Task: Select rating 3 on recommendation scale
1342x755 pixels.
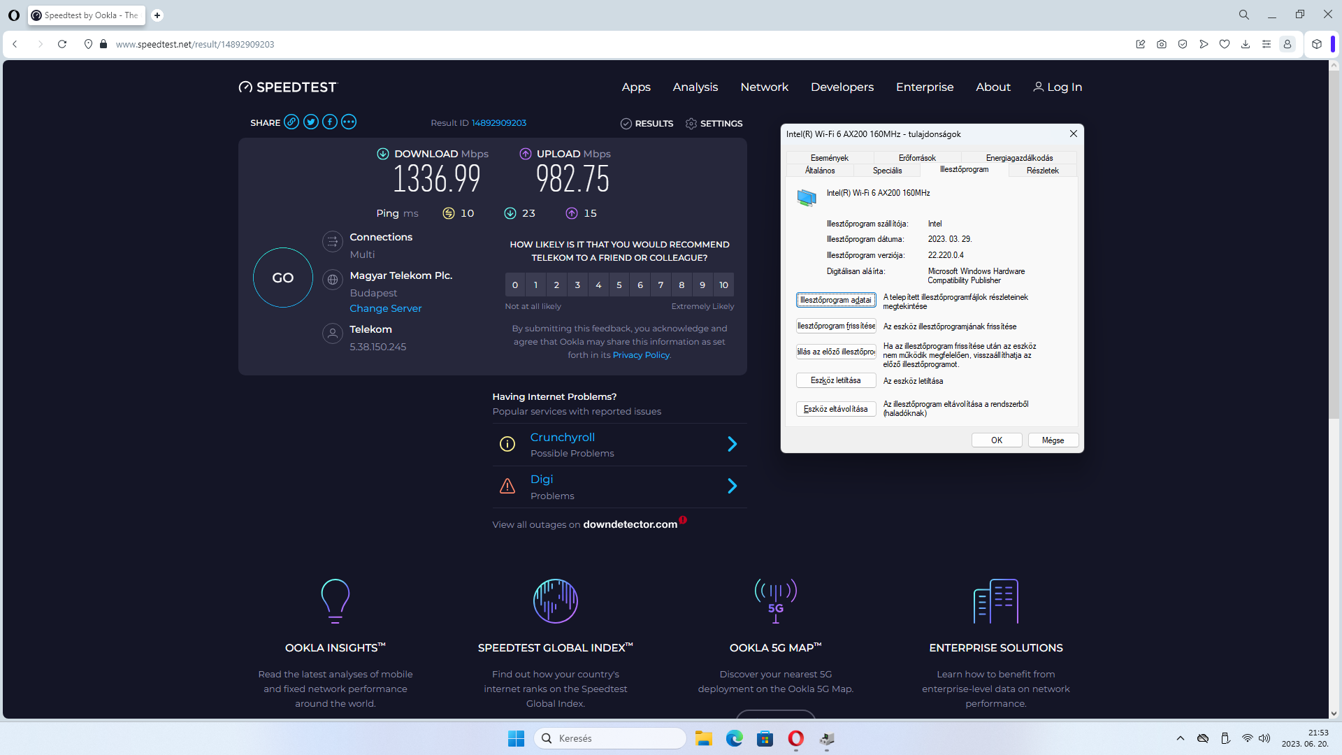Action: pyautogui.click(x=577, y=285)
